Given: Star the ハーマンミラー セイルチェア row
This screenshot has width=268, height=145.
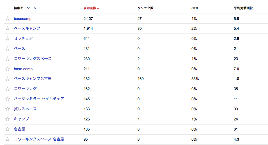Looking at the screenshot, I should click(x=8, y=99).
